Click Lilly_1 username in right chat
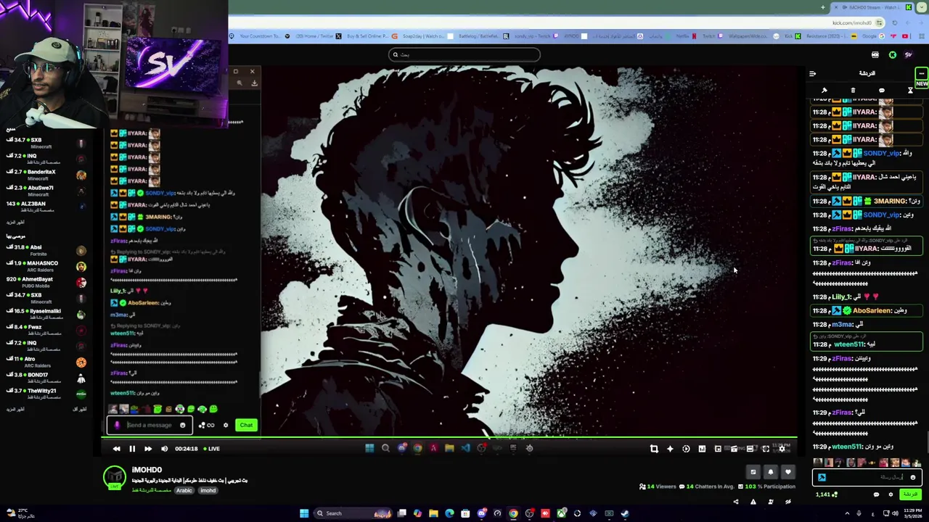929x522 pixels. click(x=842, y=297)
